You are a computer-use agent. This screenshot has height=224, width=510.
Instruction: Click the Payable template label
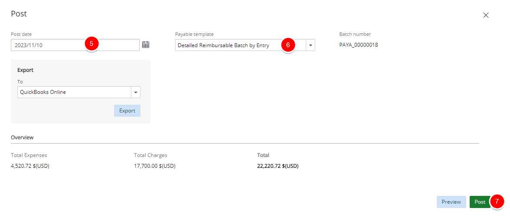[x=194, y=34]
